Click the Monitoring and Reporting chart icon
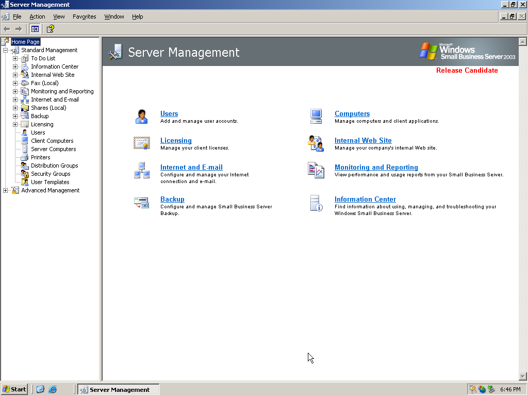528x396 pixels. coord(316,170)
